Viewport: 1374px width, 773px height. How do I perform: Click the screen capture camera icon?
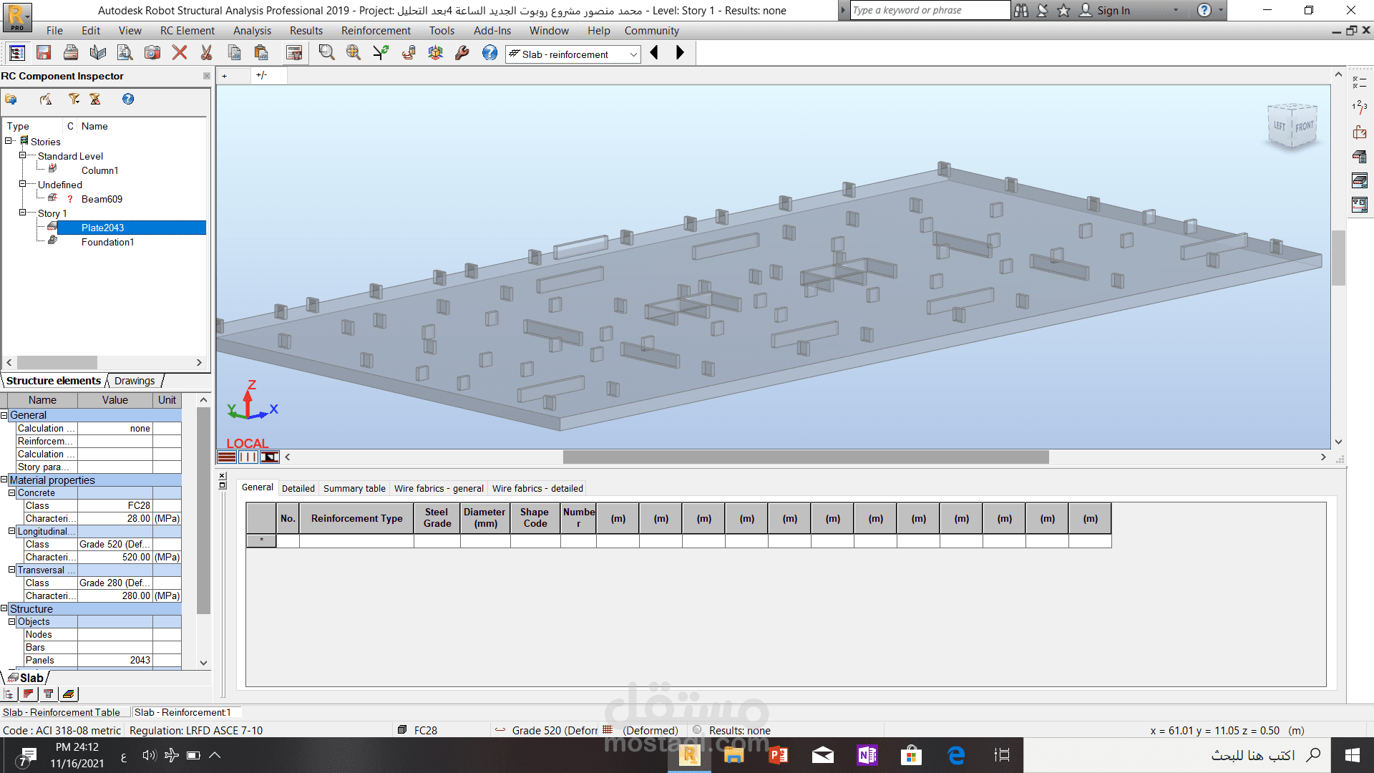coord(152,53)
